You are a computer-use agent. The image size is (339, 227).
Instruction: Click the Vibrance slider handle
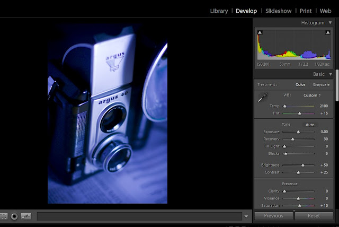click(298, 199)
